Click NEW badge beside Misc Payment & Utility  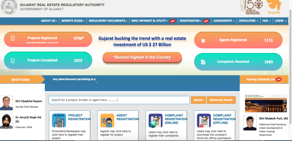[x=173, y=21]
